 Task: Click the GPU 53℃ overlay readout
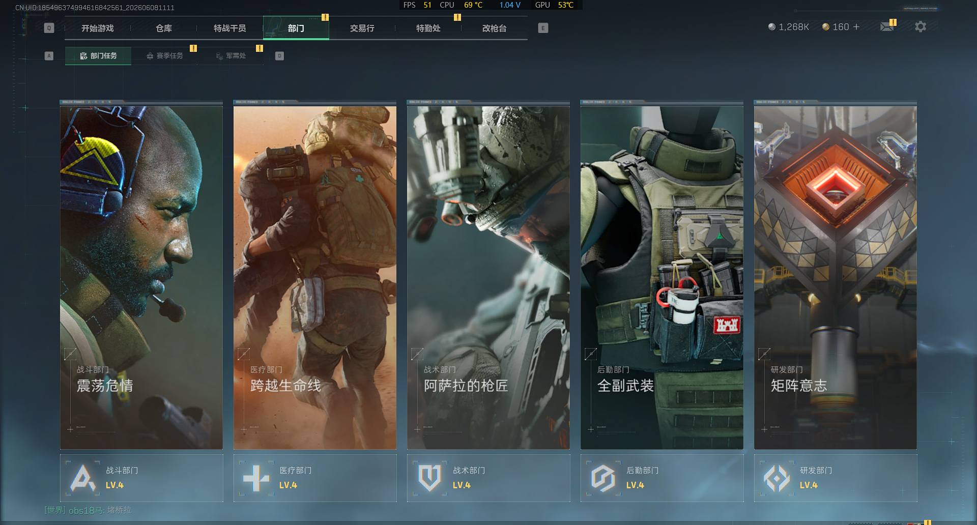pos(554,5)
